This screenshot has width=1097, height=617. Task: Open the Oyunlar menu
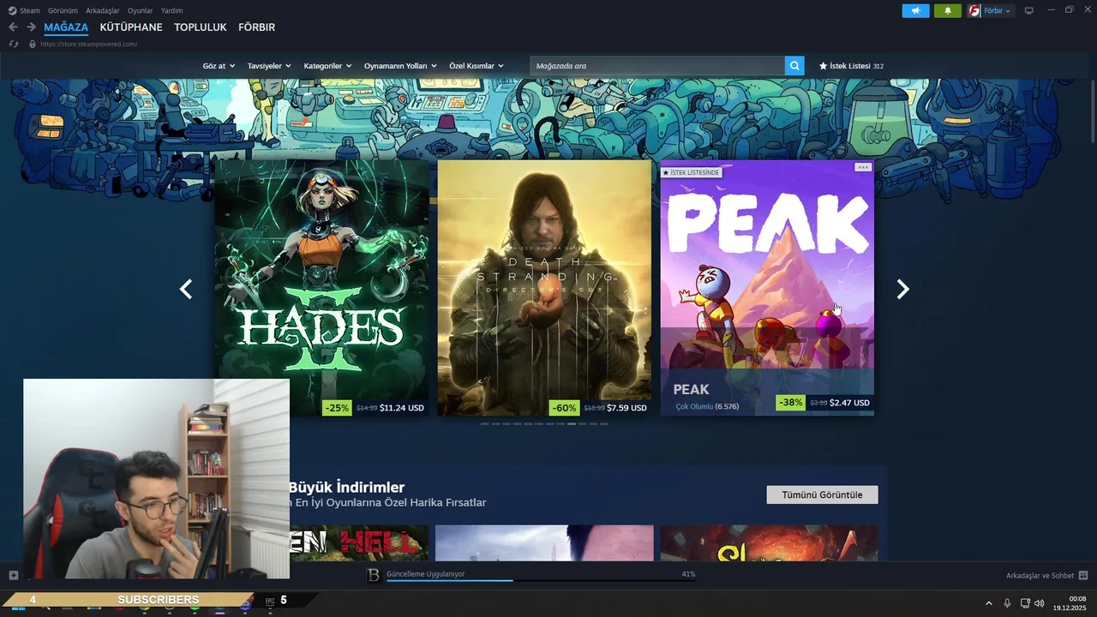(x=141, y=10)
